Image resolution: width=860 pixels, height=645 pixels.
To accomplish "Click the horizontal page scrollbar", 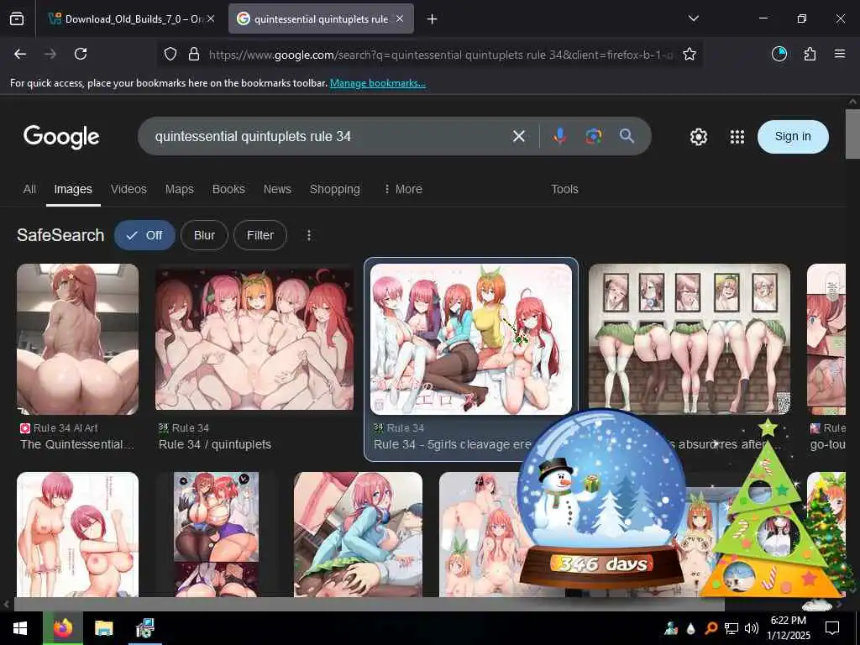I will click(x=370, y=605).
